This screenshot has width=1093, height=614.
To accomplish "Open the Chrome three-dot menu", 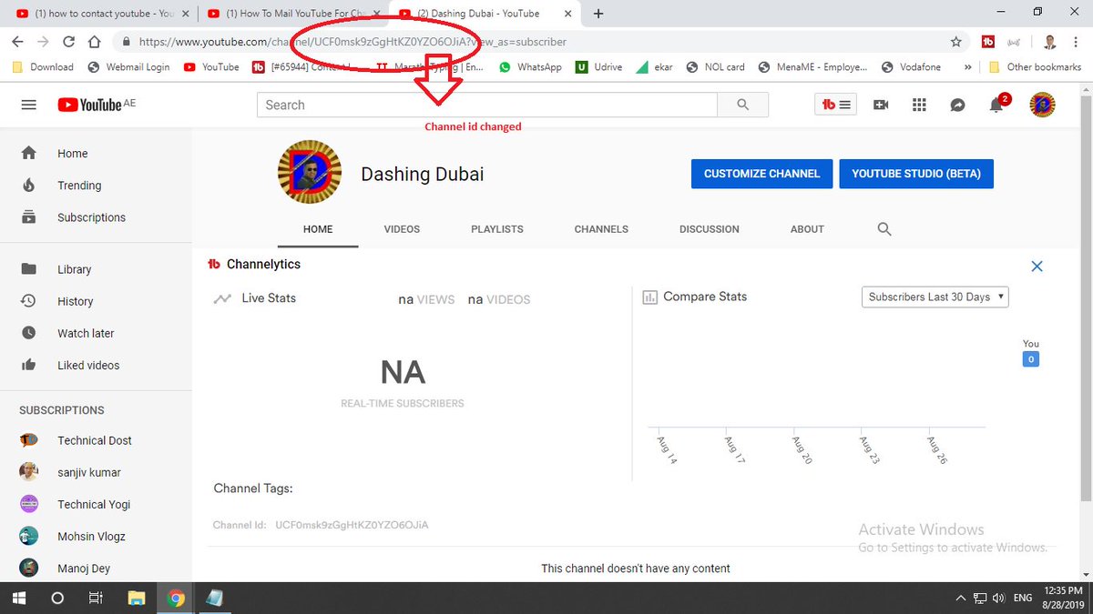I will [1077, 42].
